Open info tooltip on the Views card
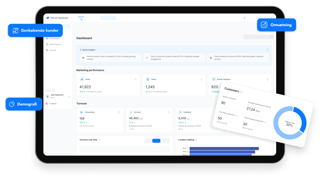323x178 pixels. coord(136,79)
